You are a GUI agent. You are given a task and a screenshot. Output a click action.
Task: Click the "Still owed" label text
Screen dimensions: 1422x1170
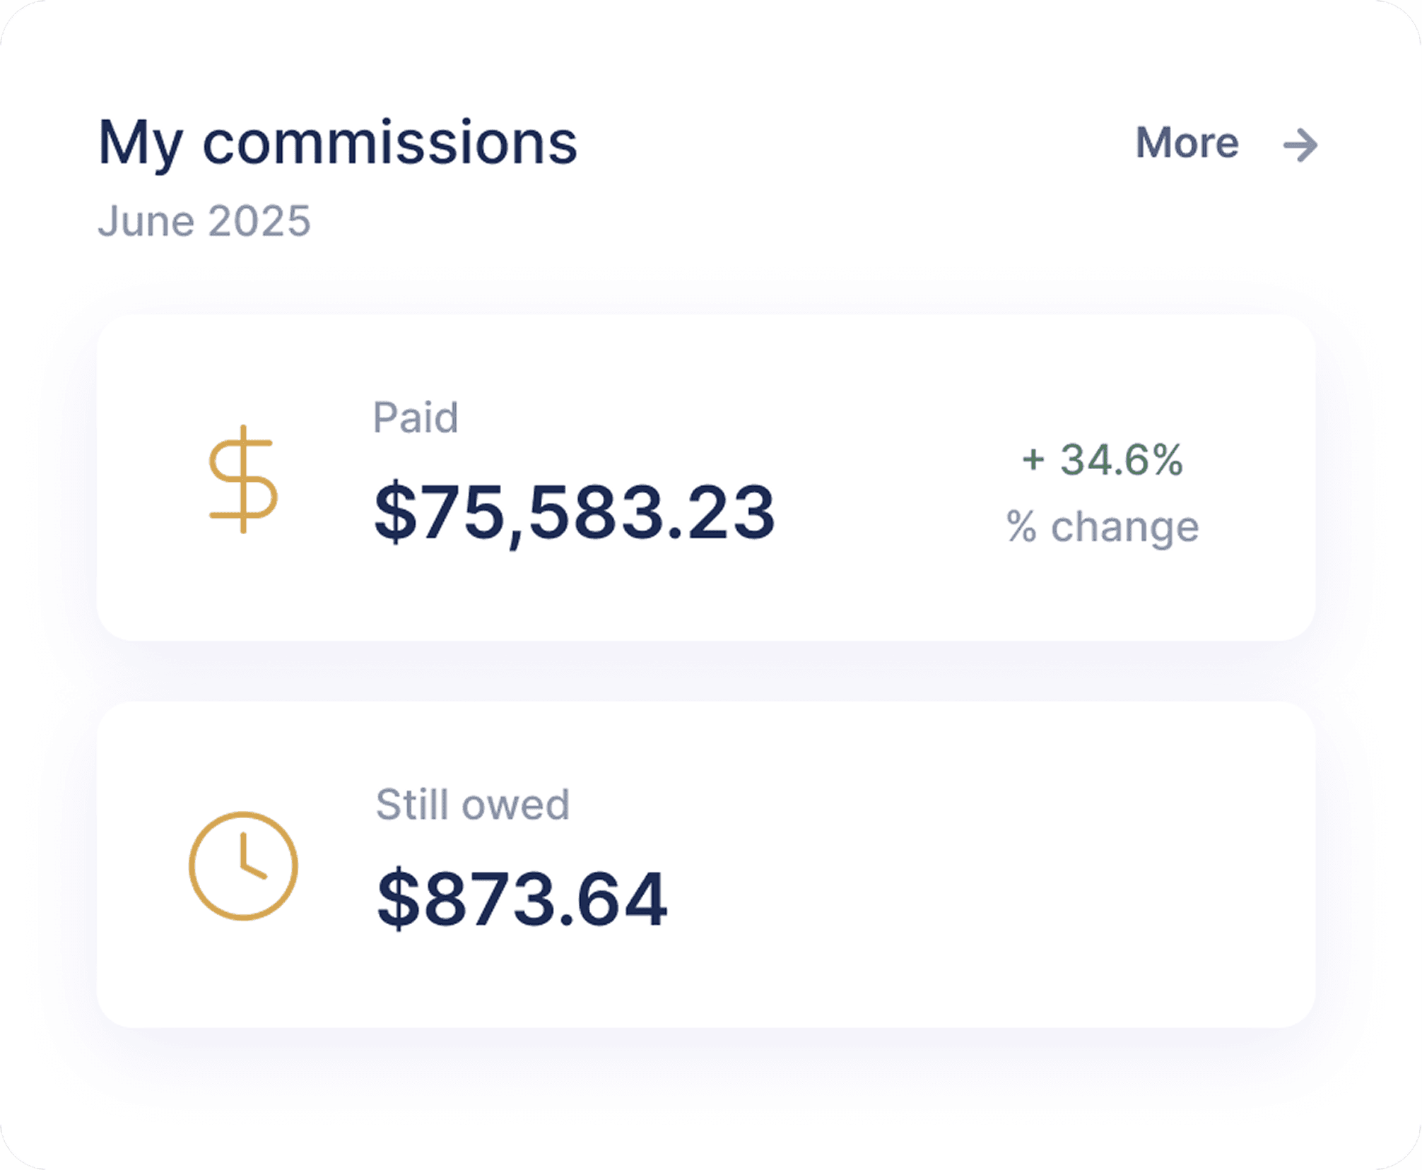472,805
